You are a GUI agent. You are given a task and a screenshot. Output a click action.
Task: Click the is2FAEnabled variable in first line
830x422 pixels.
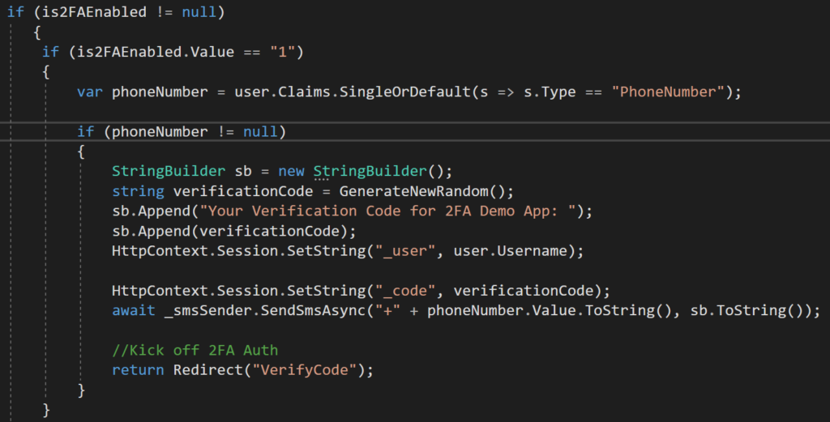[x=94, y=11]
